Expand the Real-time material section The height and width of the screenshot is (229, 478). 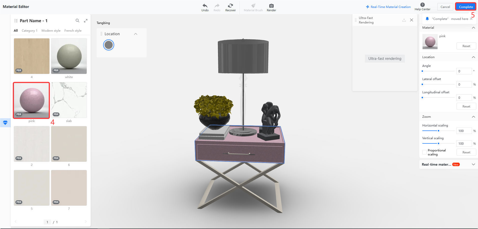473,164
